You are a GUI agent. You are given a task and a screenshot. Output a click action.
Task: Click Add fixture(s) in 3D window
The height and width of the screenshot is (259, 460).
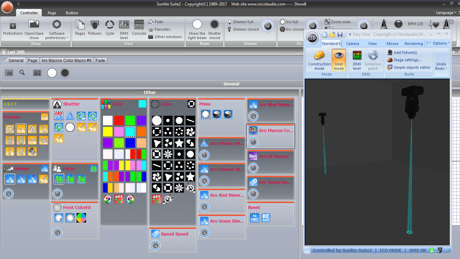(402, 52)
